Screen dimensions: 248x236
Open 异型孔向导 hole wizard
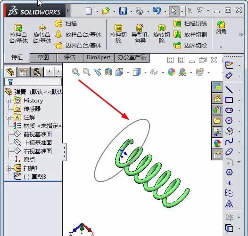[140, 33]
